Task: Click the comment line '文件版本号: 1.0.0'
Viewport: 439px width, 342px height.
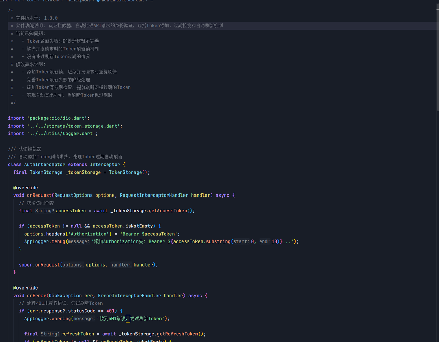Action: [x=37, y=18]
